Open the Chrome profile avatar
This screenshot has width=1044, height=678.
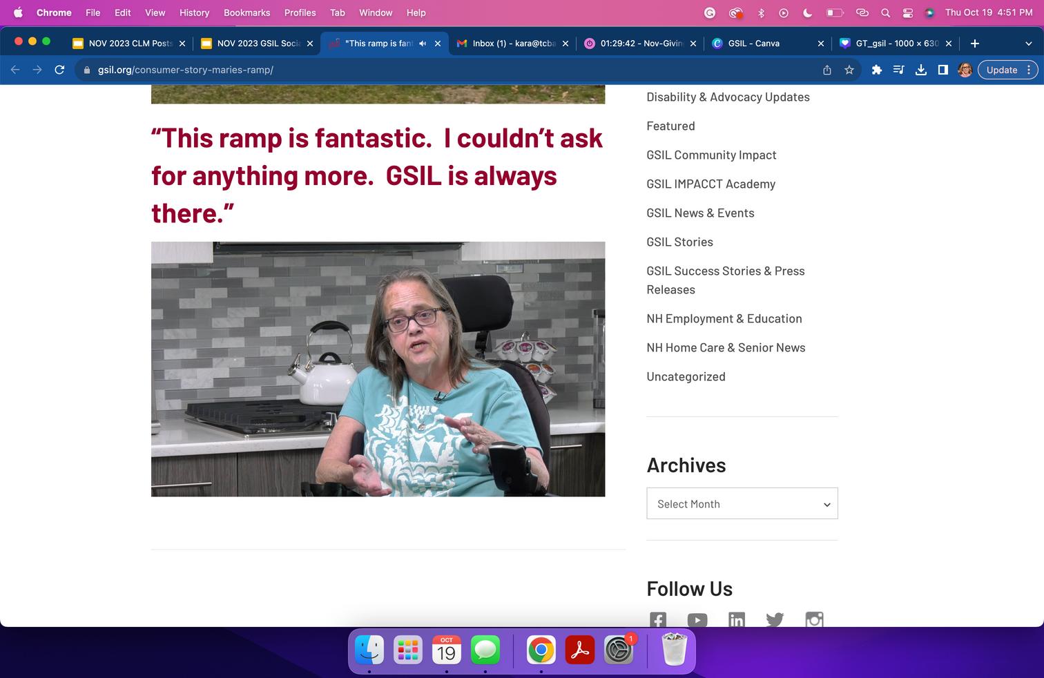click(965, 70)
